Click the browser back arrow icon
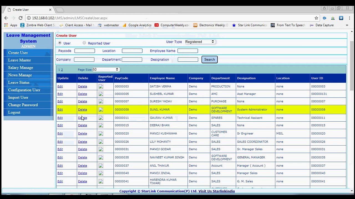 pos(6,18)
